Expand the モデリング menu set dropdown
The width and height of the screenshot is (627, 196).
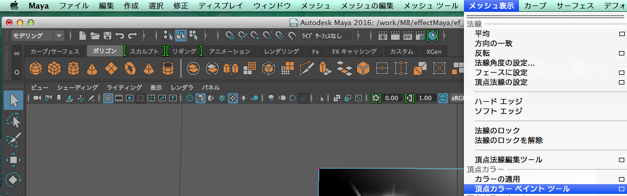point(59,36)
